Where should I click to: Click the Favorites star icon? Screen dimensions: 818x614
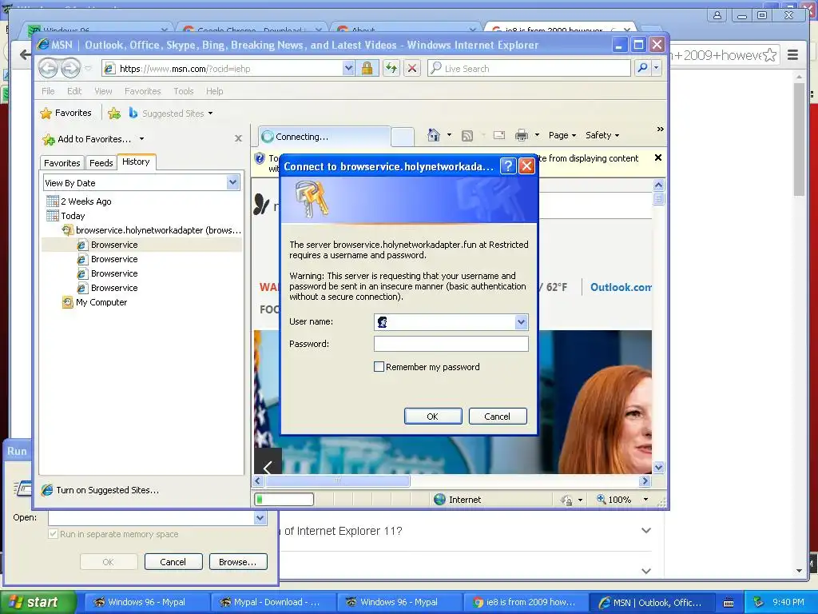coord(46,114)
